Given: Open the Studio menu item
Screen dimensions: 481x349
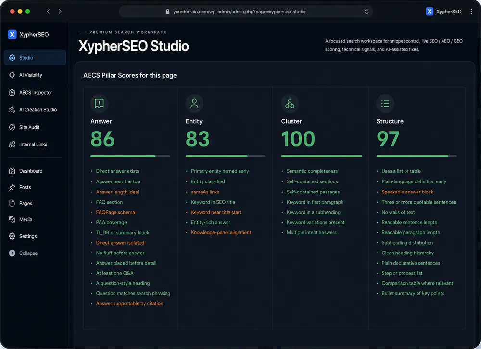Looking at the screenshot, I should (x=35, y=58).
